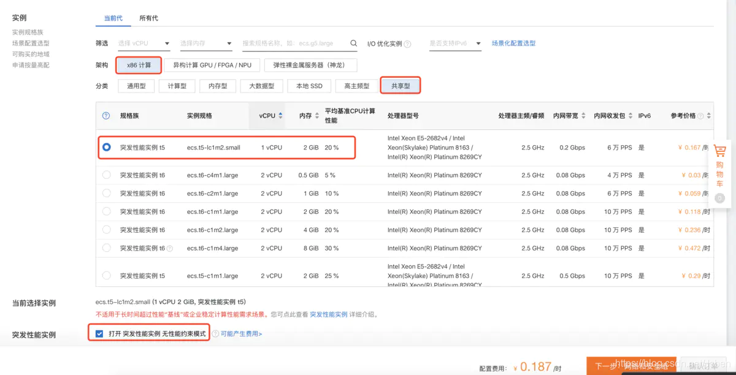This screenshot has width=736, height=375.
Task: Select the 内存型 category
Action: tap(218, 86)
